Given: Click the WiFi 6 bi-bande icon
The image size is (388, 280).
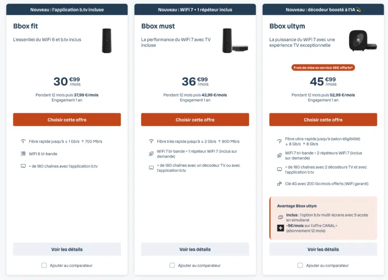Looking at the screenshot, I should (23, 154).
